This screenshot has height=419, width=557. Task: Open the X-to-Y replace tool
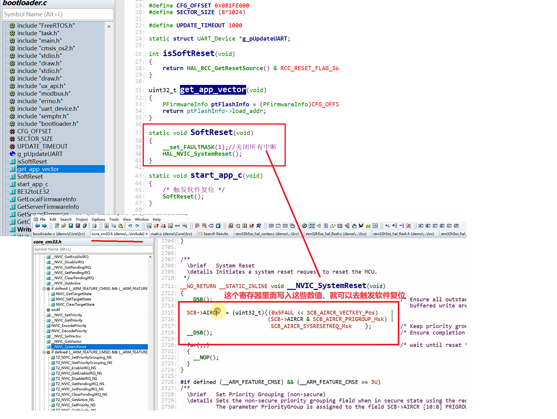[177, 226]
